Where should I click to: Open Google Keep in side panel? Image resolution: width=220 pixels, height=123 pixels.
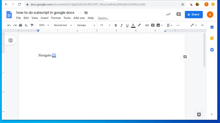[x=212, y=38]
